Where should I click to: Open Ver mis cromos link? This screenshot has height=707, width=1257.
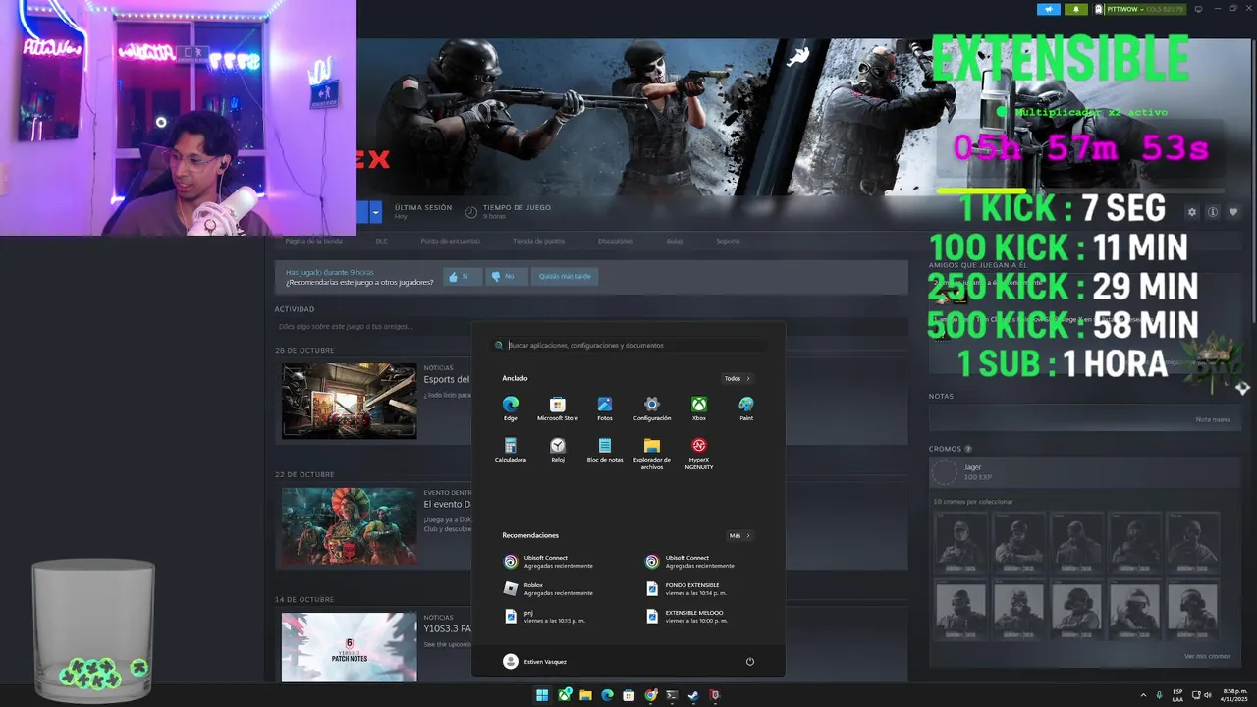tap(1207, 656)
